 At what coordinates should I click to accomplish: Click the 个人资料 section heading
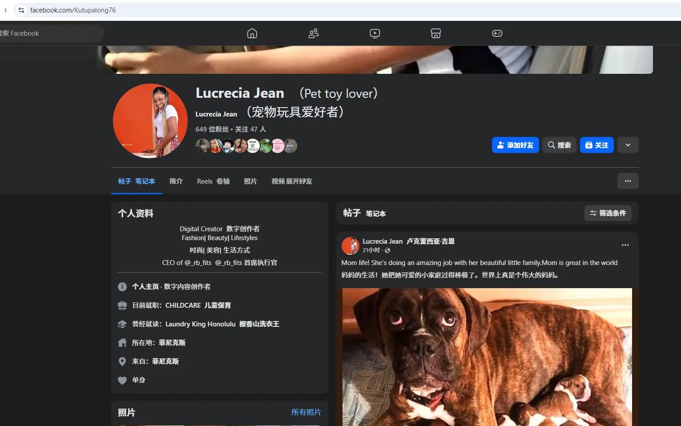click(x=136, y=213)
